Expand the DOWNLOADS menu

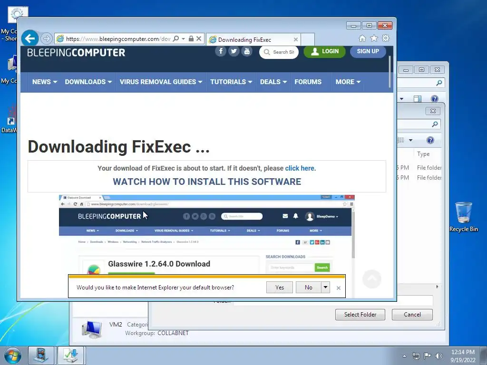pos(88,82)
